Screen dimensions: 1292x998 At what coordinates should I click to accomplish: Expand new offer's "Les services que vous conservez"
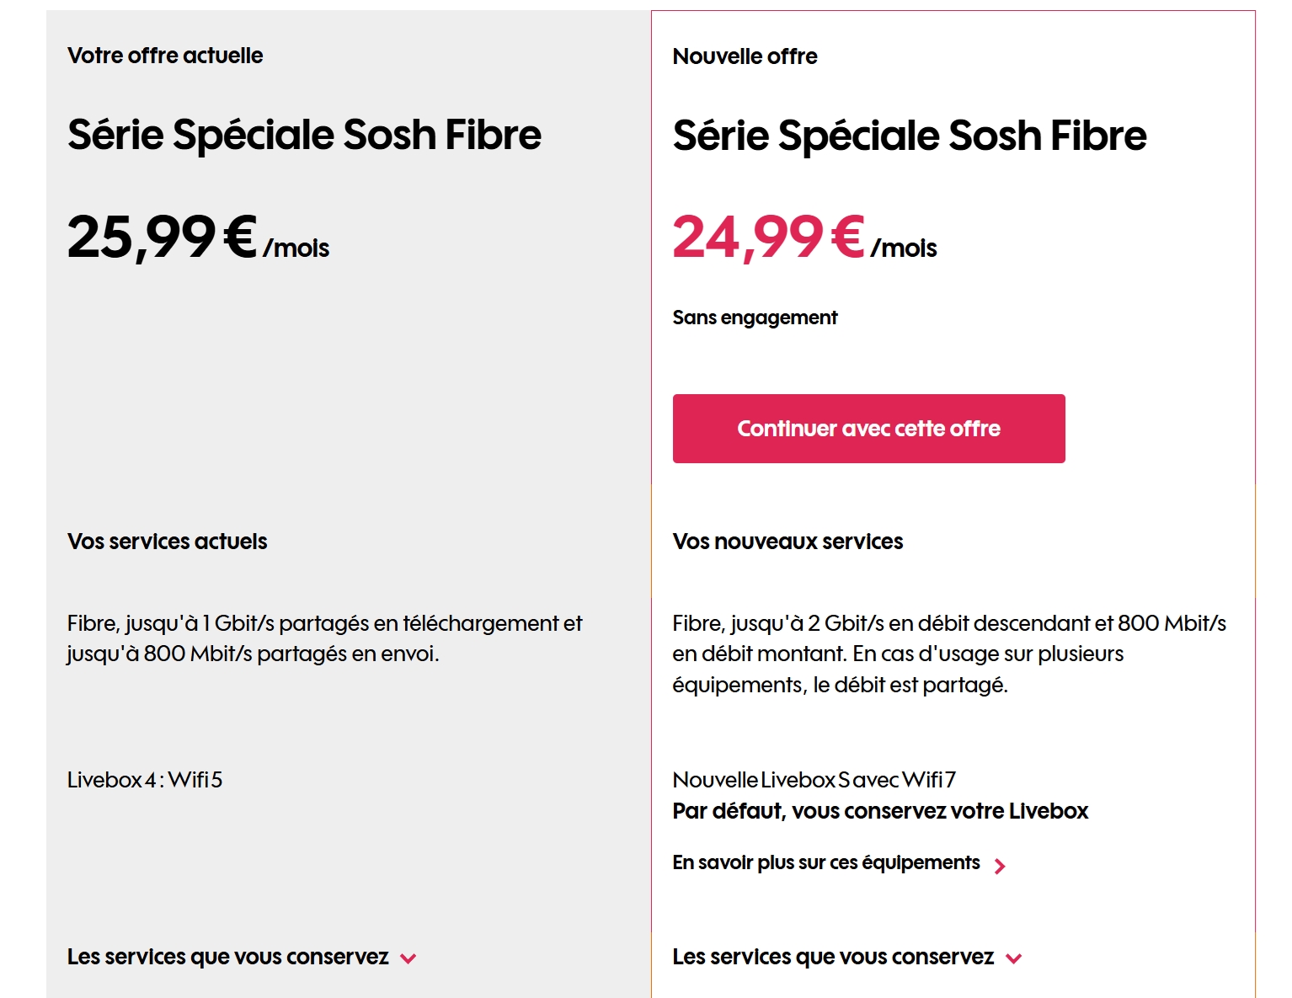point(832,958)
